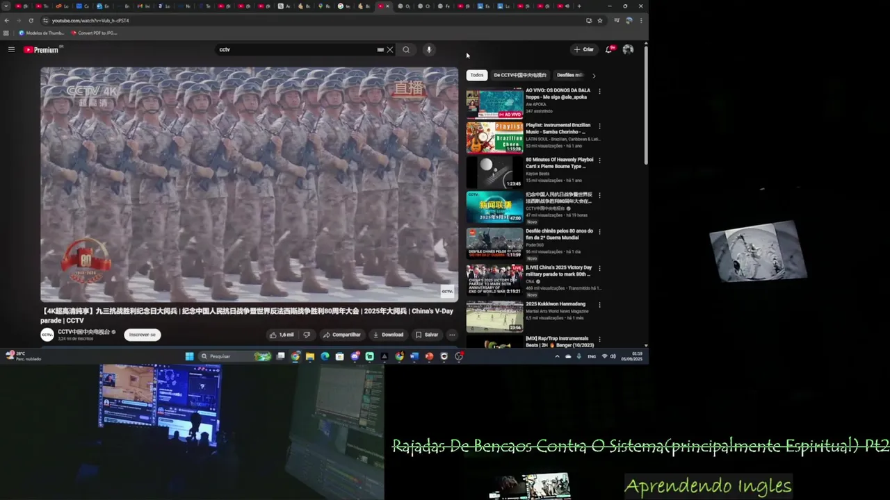Open the 'Criar' create button
The width and height of the screenshot is (890, 500).
point(584,49)
